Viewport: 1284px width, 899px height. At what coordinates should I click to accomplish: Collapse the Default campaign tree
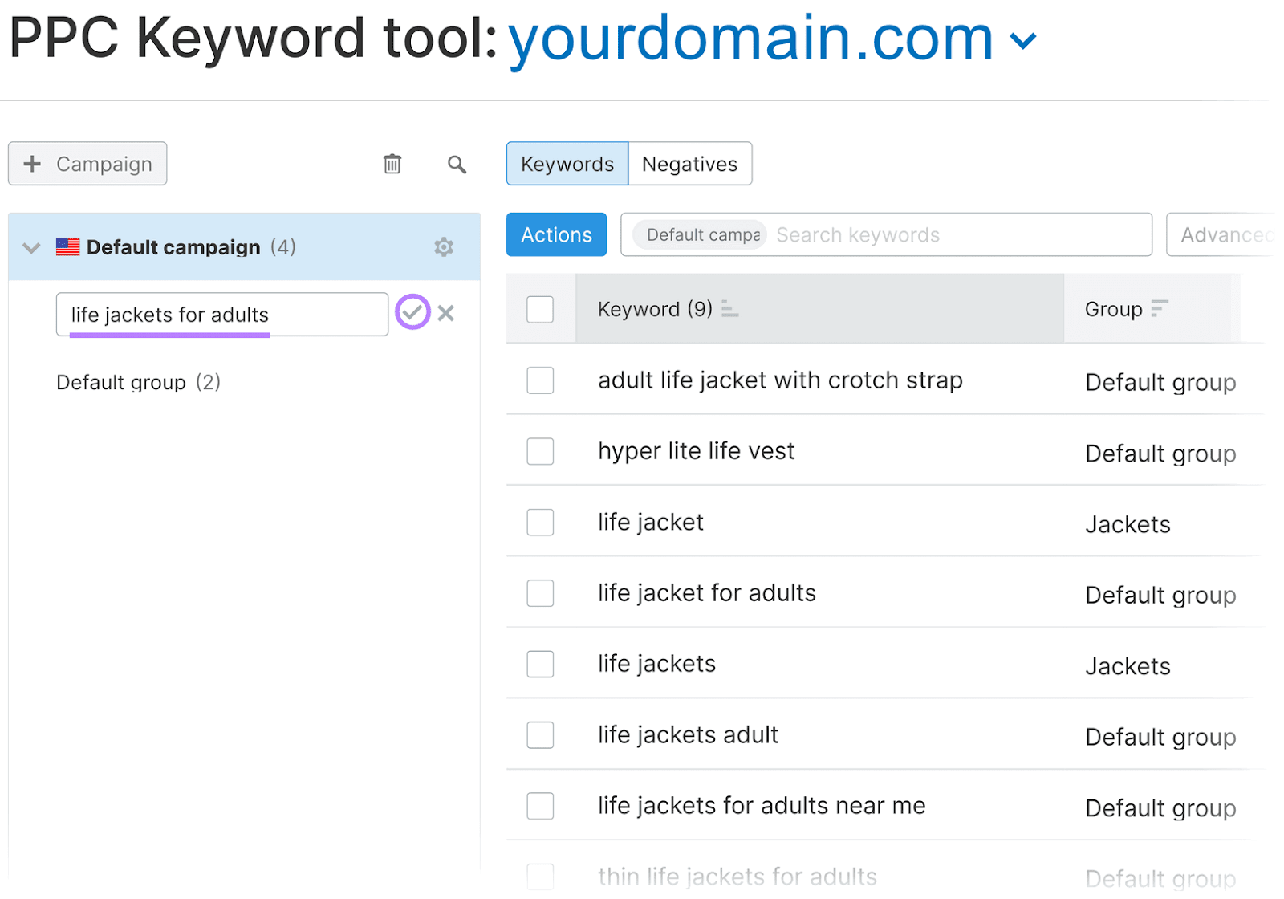31,247
